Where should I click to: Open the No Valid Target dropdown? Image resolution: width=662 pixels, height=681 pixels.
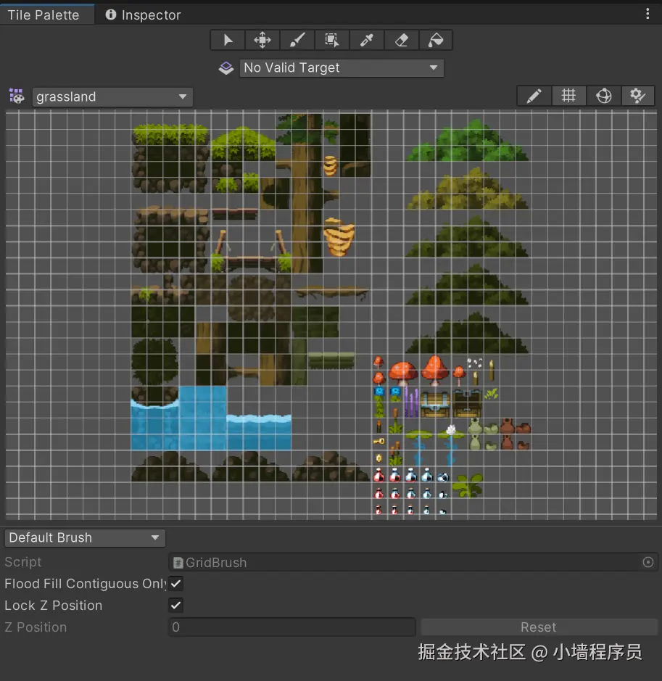click(341, 67)
